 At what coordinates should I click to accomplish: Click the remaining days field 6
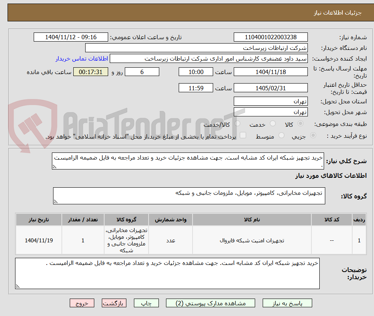(142, 72)
